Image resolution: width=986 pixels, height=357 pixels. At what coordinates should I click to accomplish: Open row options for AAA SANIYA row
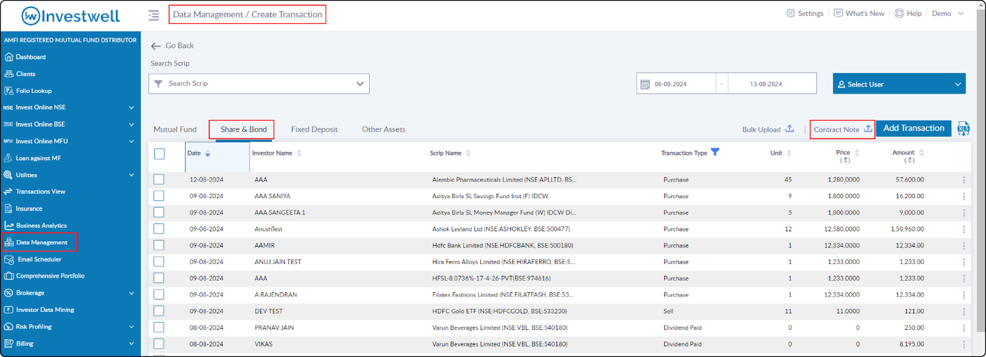[x=964, y=196]
